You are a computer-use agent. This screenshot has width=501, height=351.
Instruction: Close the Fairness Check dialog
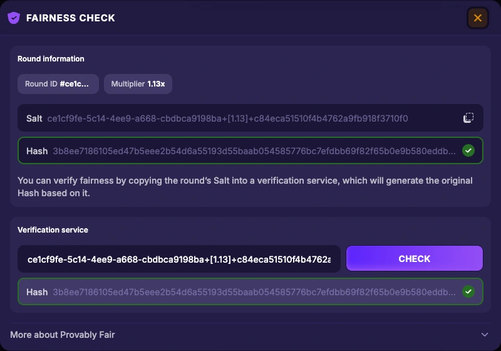point(478,18)
